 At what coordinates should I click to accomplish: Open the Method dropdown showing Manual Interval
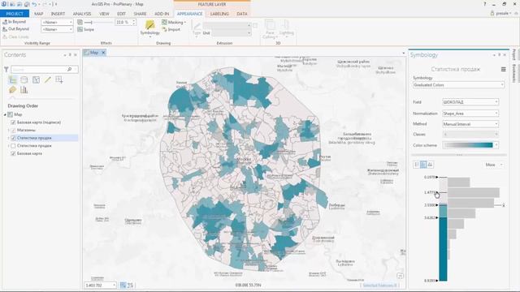[470, 124]
